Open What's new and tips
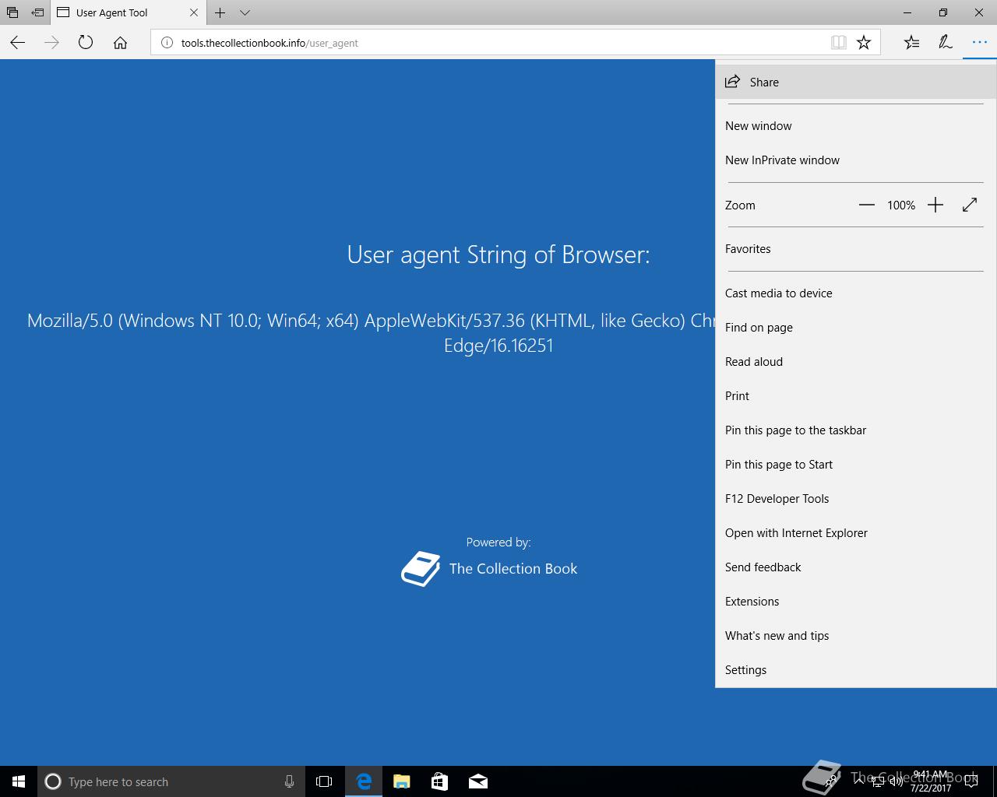Screen dimensions: 997x797 855,635
